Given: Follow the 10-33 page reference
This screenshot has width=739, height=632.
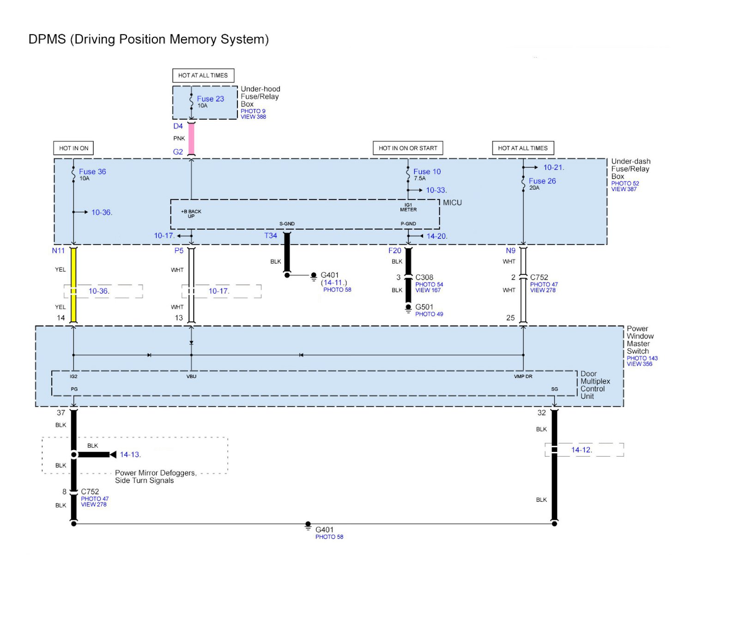Looking at the screenshot, I should click(x=436, y=190).
